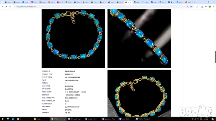The image size is (216, 121).
Task: Select the product ID number text
Action: pyautogui.click(x=70, y=71)
